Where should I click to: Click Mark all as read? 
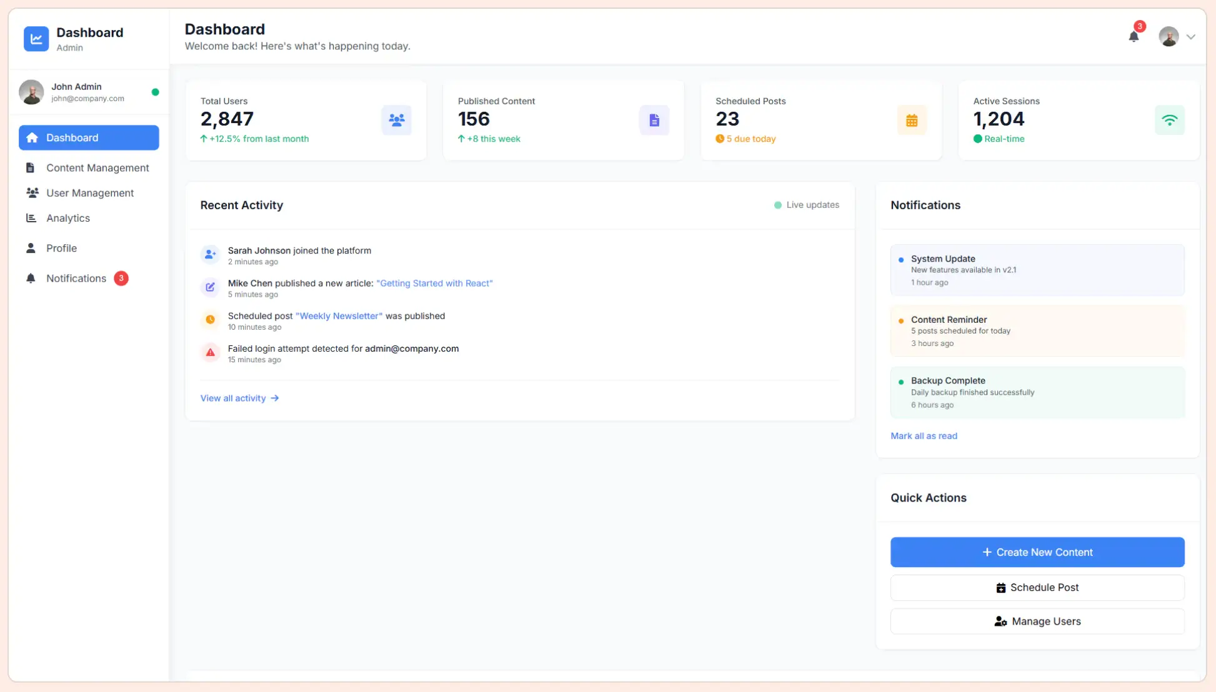point(924,436)
